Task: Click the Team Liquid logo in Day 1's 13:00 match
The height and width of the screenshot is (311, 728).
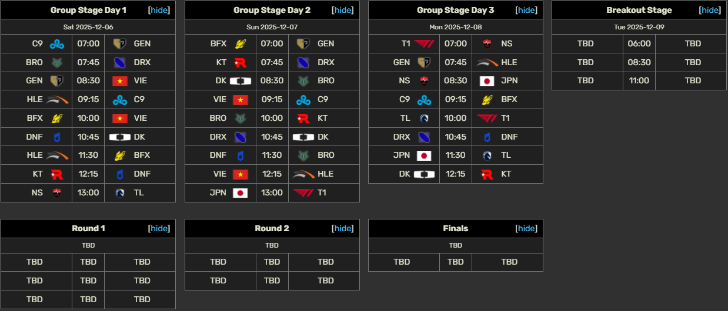Action: [120, 192]
